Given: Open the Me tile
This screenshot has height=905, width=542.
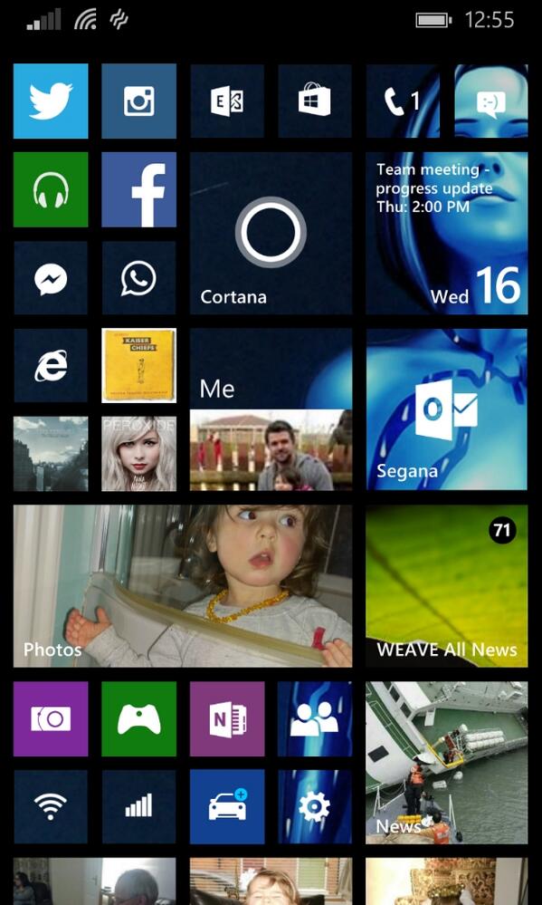Looking at the screenshot, I should (271, 409).
